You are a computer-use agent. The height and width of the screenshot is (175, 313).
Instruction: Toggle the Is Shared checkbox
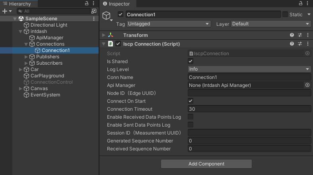click(191, 62)
